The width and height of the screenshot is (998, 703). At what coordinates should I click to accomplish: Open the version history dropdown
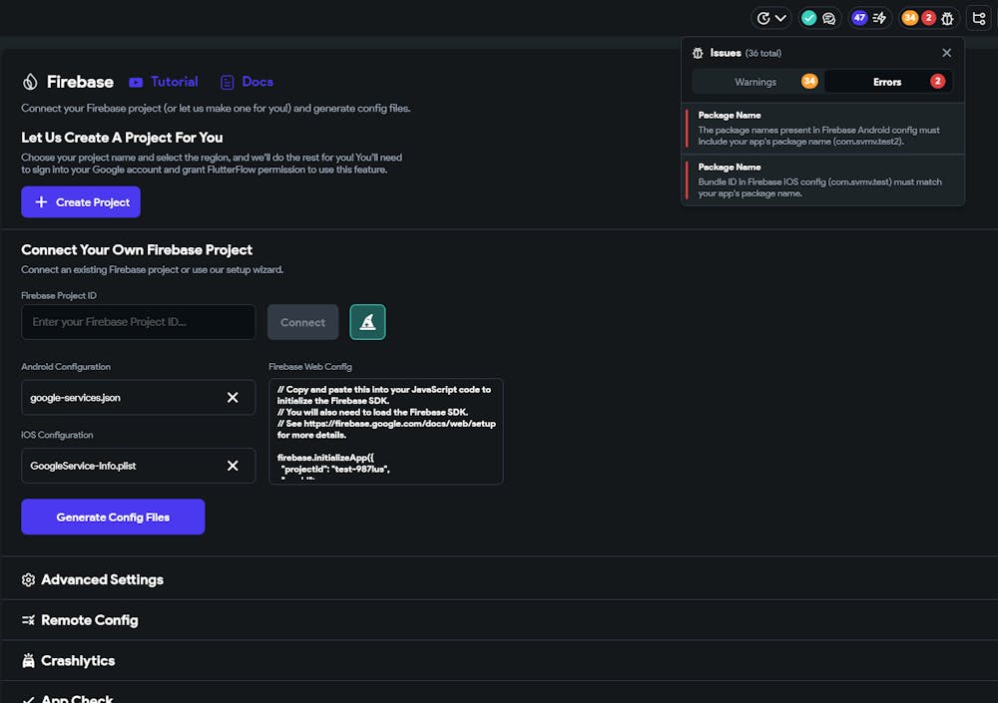pyautogui.click(x=772, y=18)
